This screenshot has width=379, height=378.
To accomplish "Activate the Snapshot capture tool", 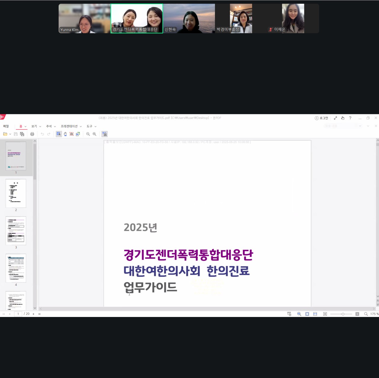I will [x=71, y=134].
